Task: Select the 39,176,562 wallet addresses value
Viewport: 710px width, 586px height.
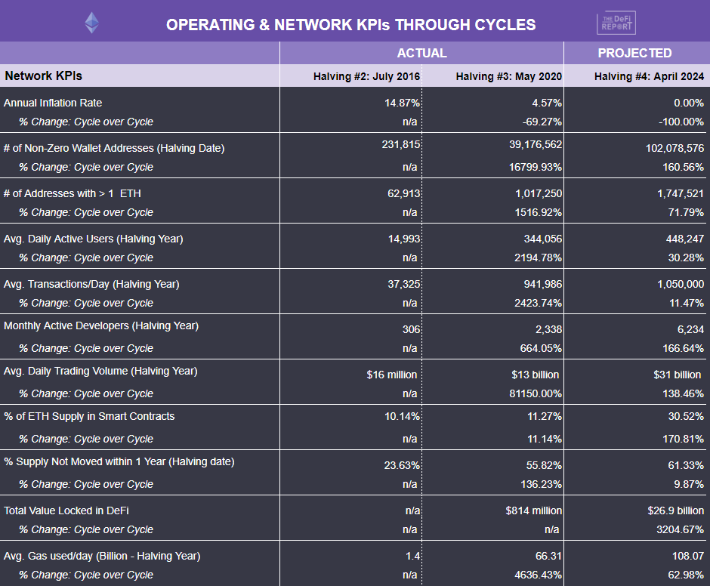Action: (x=536, y=144)
